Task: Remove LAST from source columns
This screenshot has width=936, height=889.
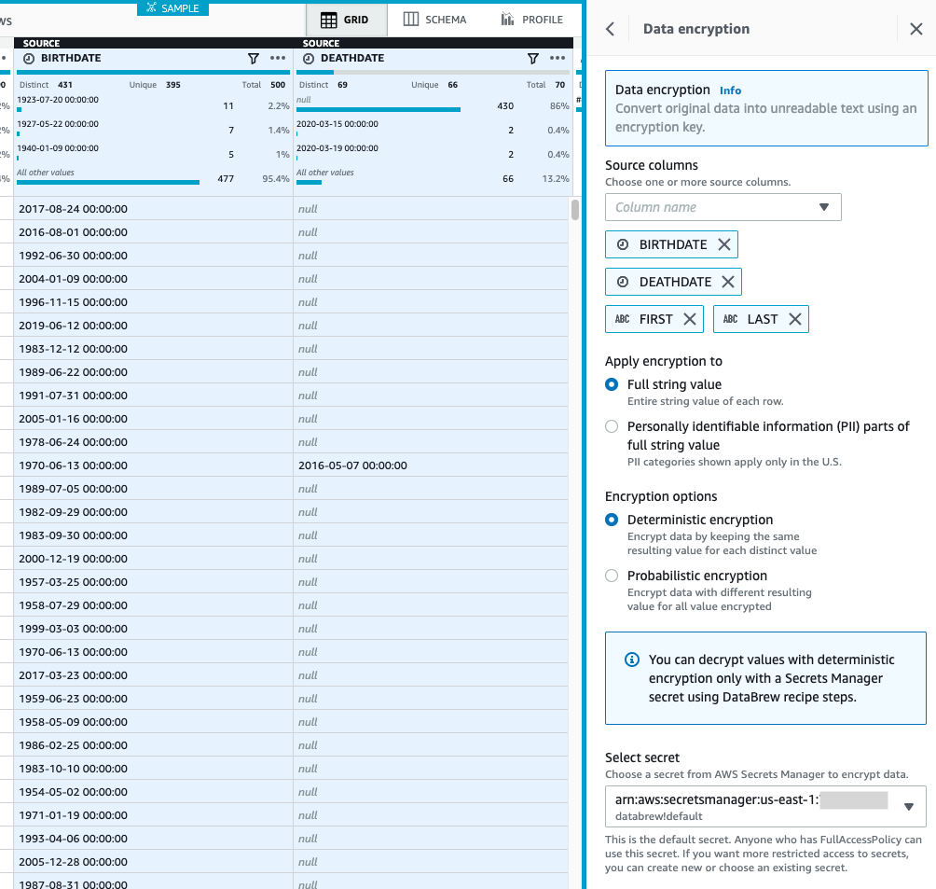Action: [794, 319]
